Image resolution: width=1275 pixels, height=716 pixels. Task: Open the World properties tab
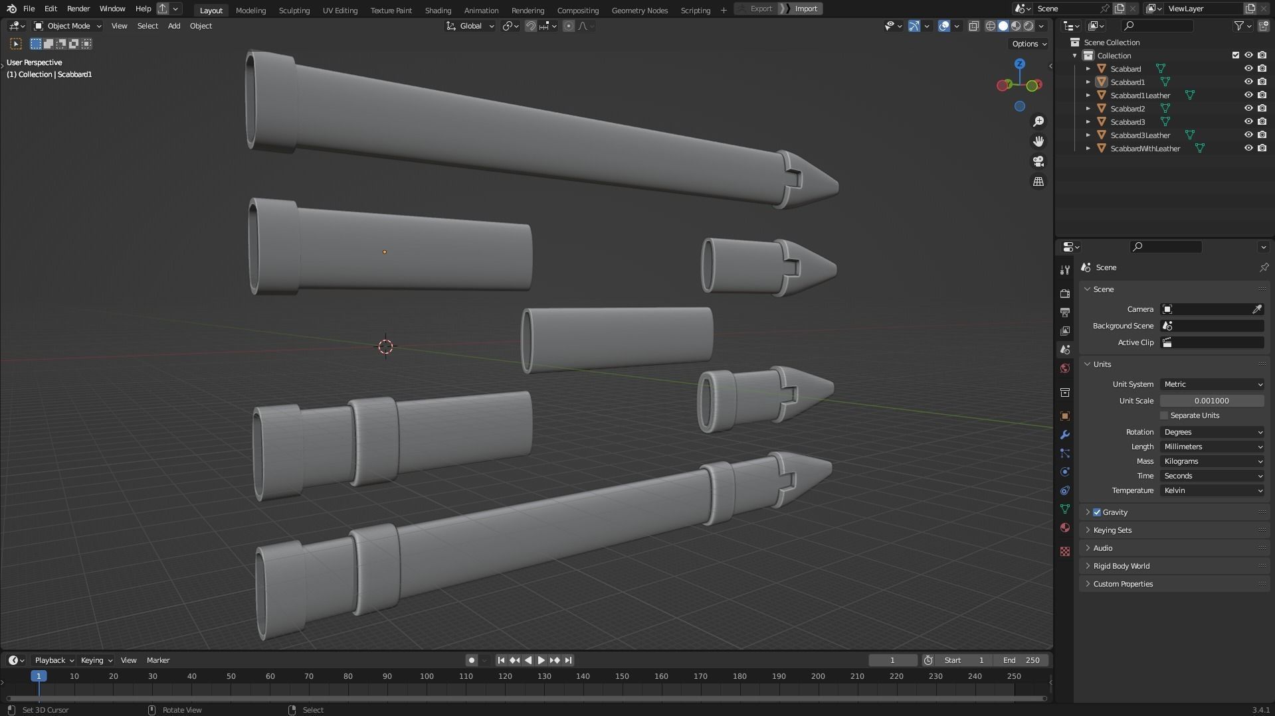tap(1065, 368)
